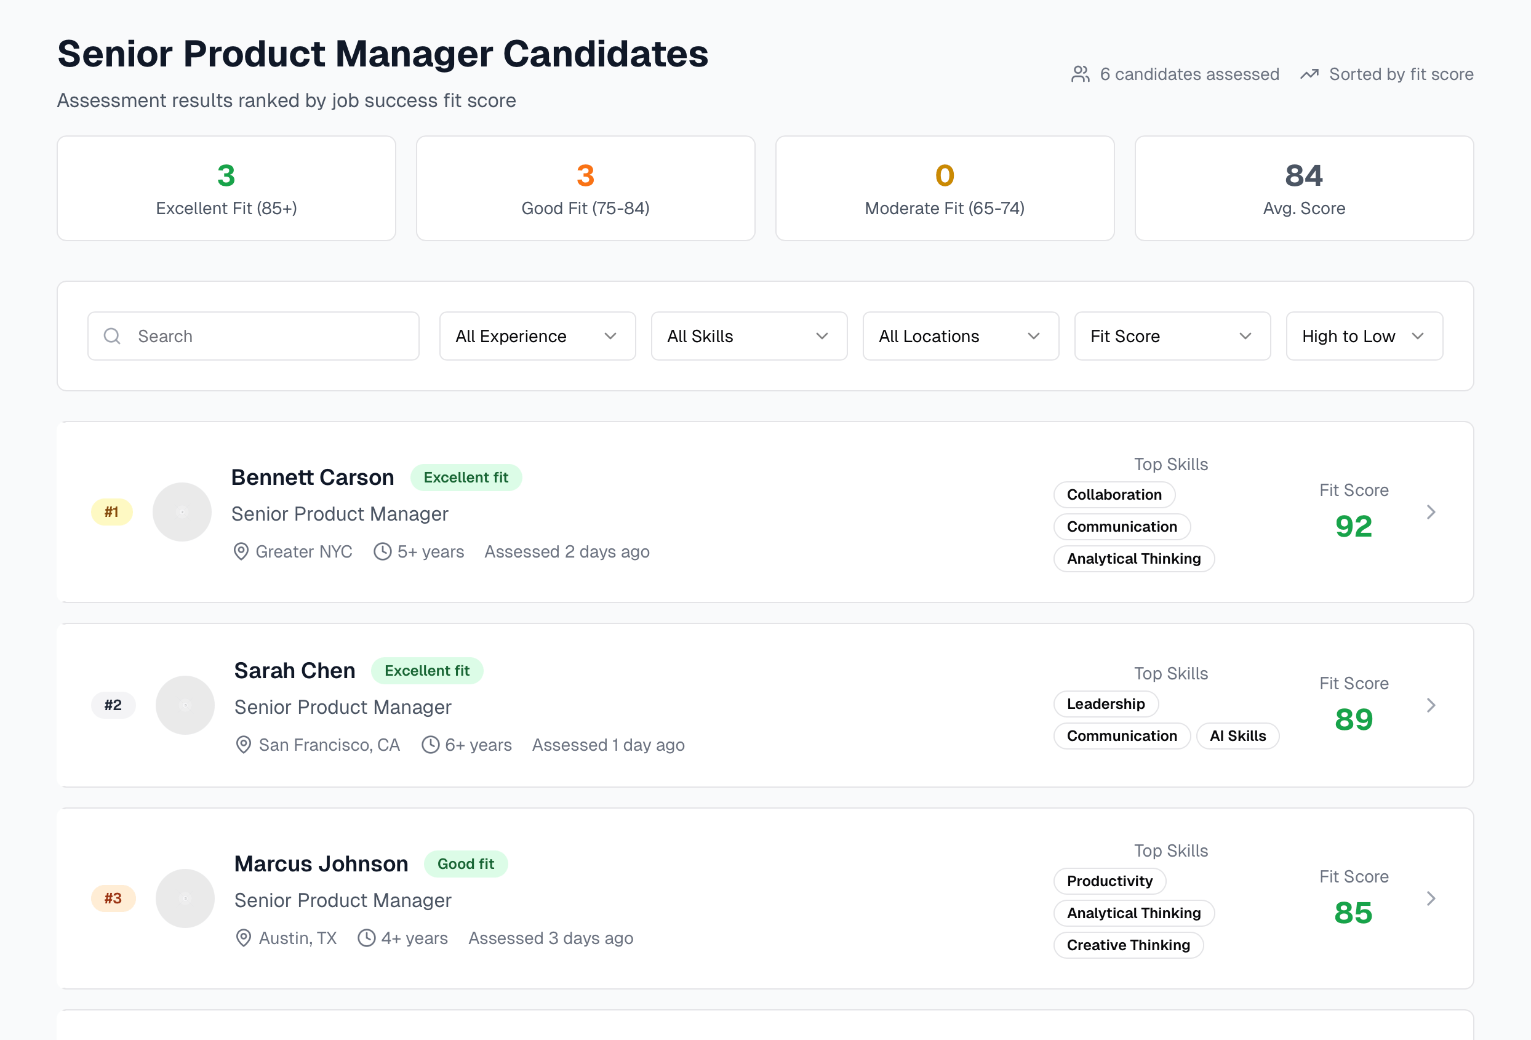Viewport: 1531px width, 1040px height.
Task: Click Bennett Carson's location pin icon
Action: pyautogui.click(x=241, y=551)
